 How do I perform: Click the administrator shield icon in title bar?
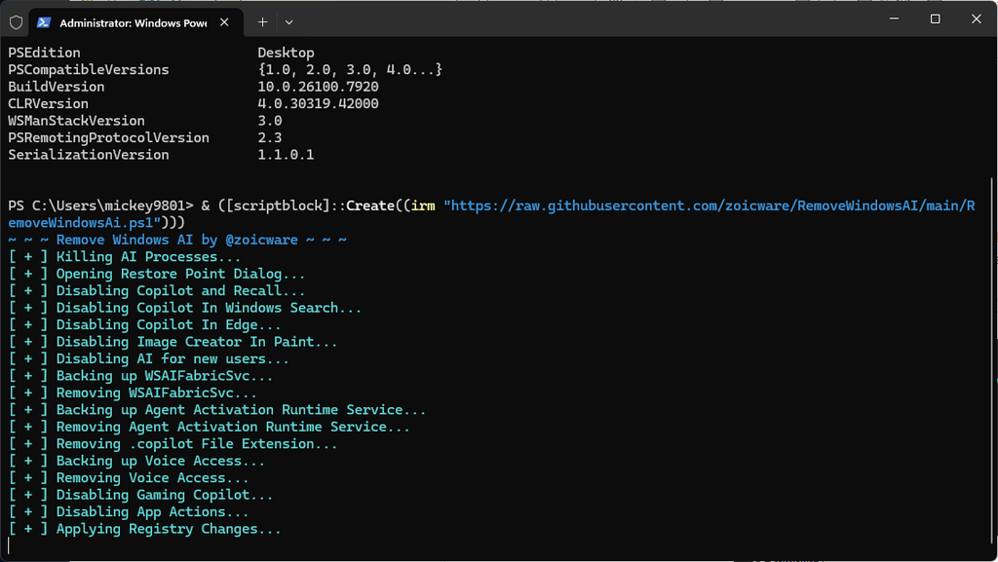tap(16, 21)
